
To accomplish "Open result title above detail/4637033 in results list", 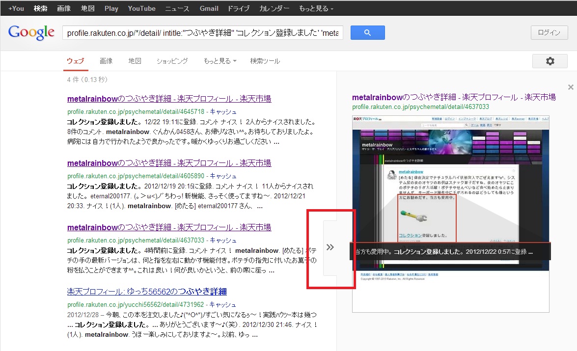I will (169, 227).
